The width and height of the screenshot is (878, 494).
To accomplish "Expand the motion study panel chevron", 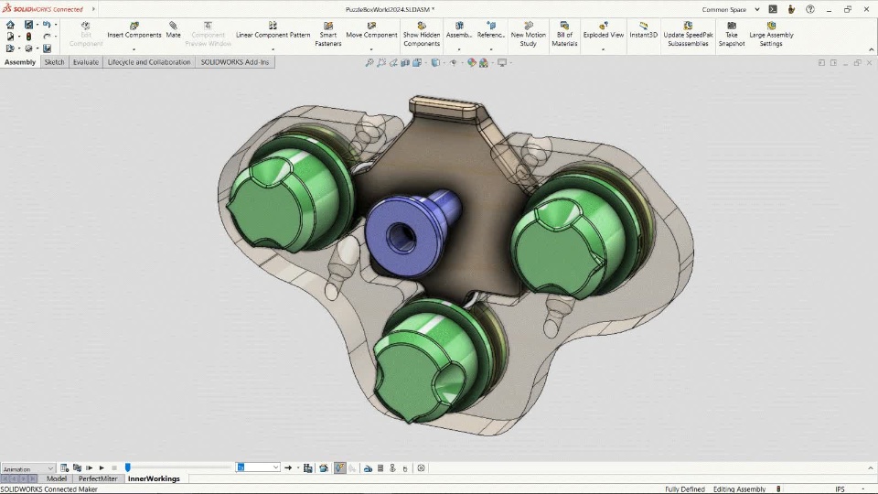I will pos(870,467).
